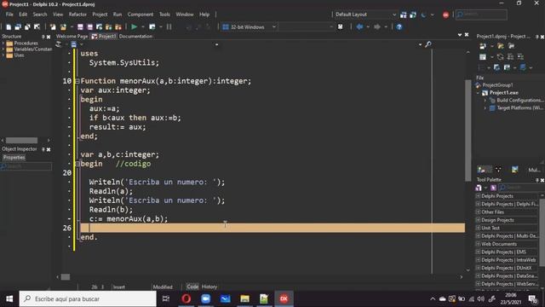
Task: Toggle the Object Inspector panel pin
Action: (43, 149)
